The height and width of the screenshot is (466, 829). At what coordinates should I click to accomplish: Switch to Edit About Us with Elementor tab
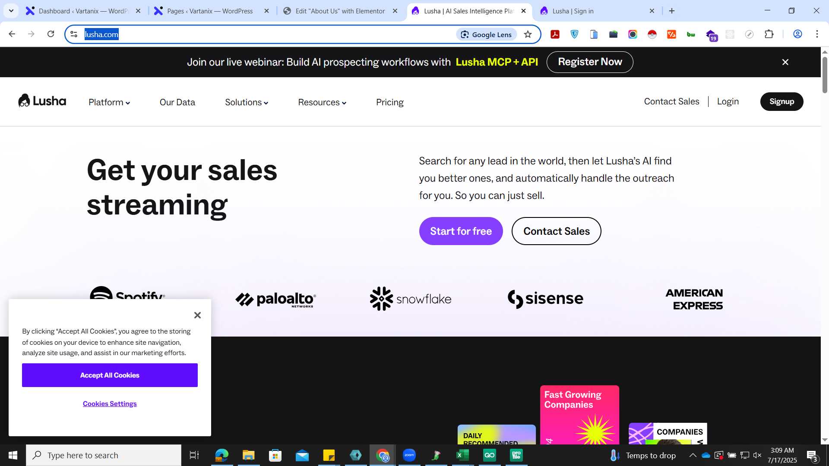tap(340, 11)
